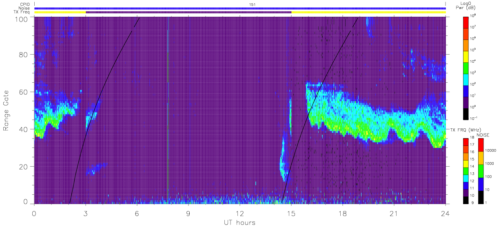Click the x-axis tick label '12'
This screenshot has width=501, height=231.
240,213
